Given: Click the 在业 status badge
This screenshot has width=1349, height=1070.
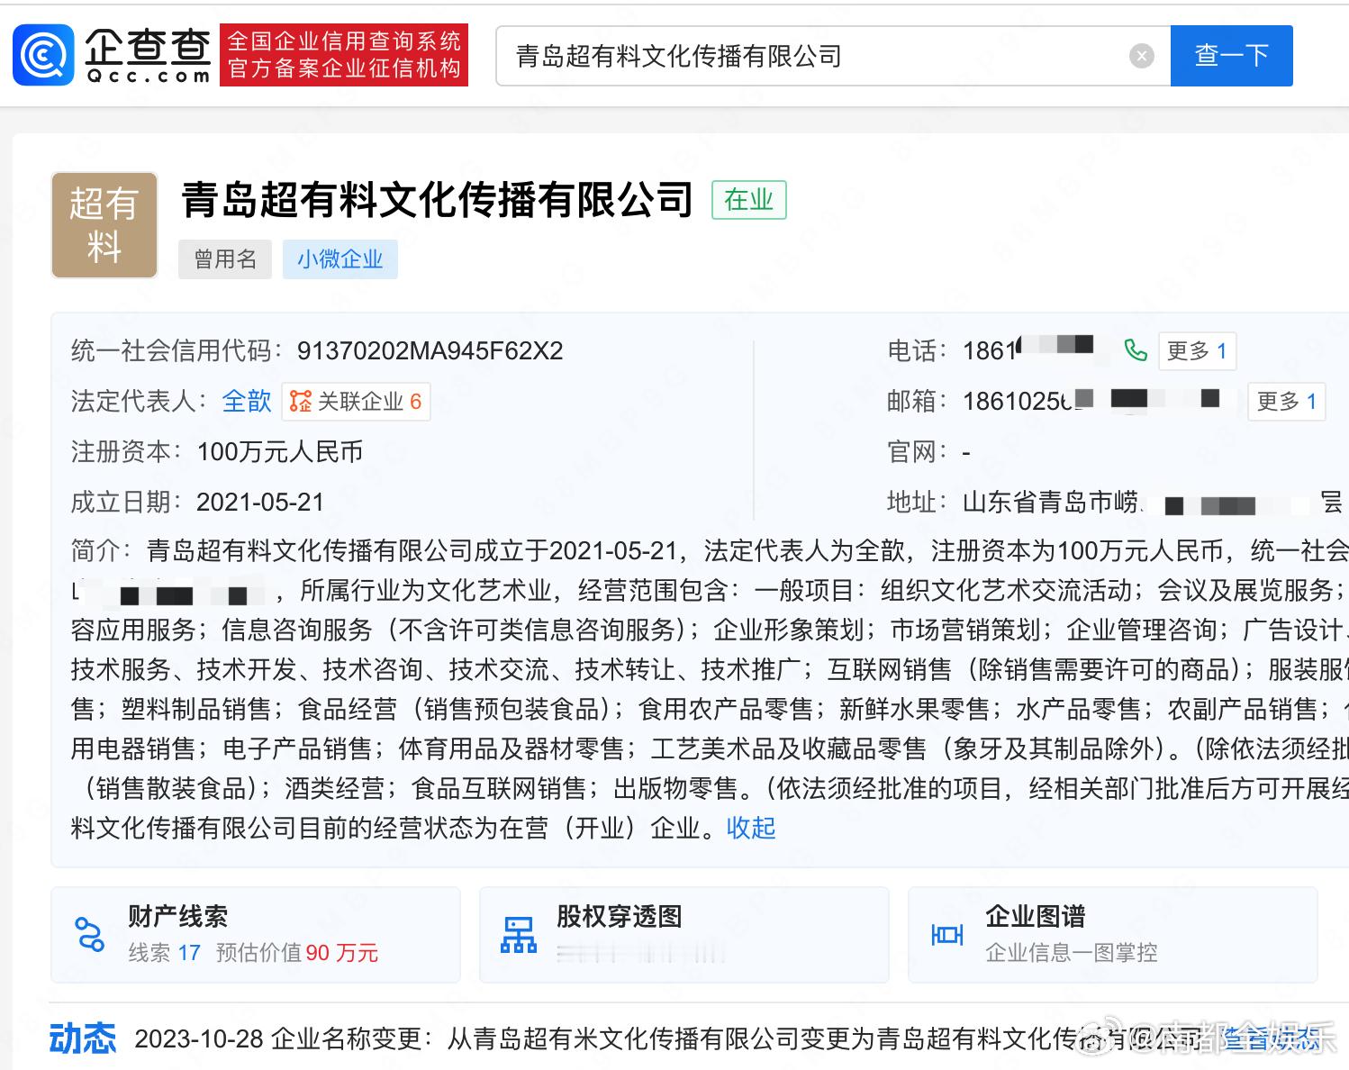Looking at the screenshot, I should (x=748, y=200).
